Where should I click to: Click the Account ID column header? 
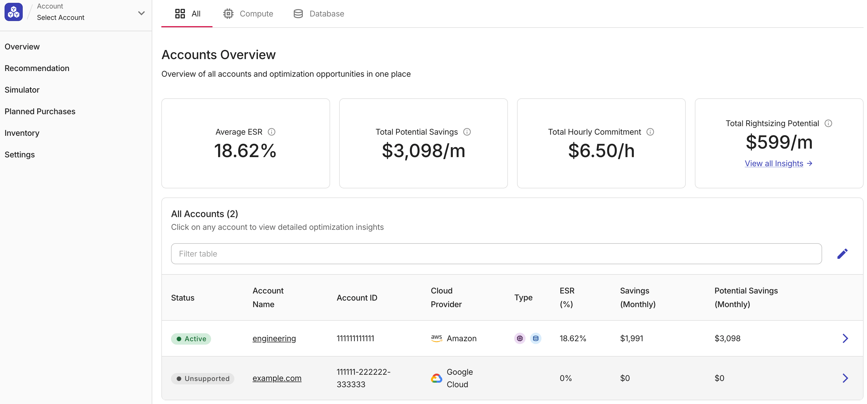pos(357,298)
